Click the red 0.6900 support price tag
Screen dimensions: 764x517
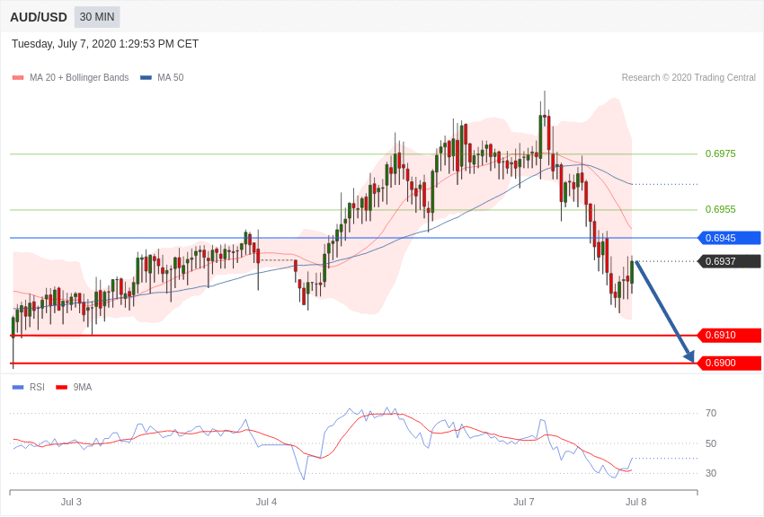[729, 363]
